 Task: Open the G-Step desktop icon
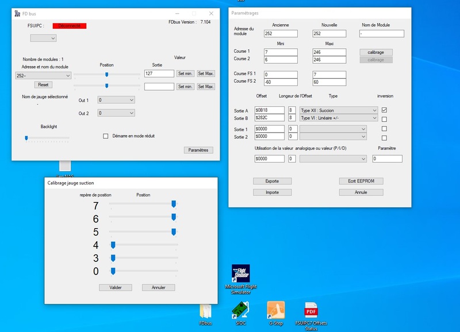(275, 311)
